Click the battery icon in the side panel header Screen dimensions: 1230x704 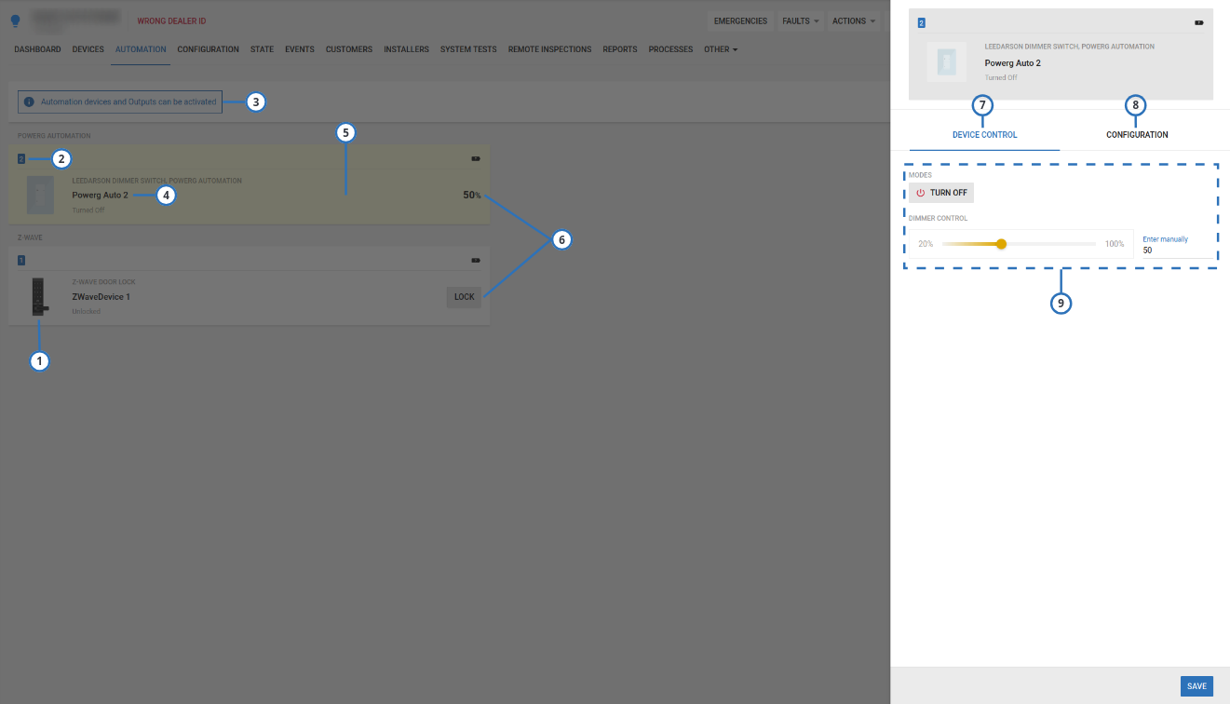point(1199,21)
